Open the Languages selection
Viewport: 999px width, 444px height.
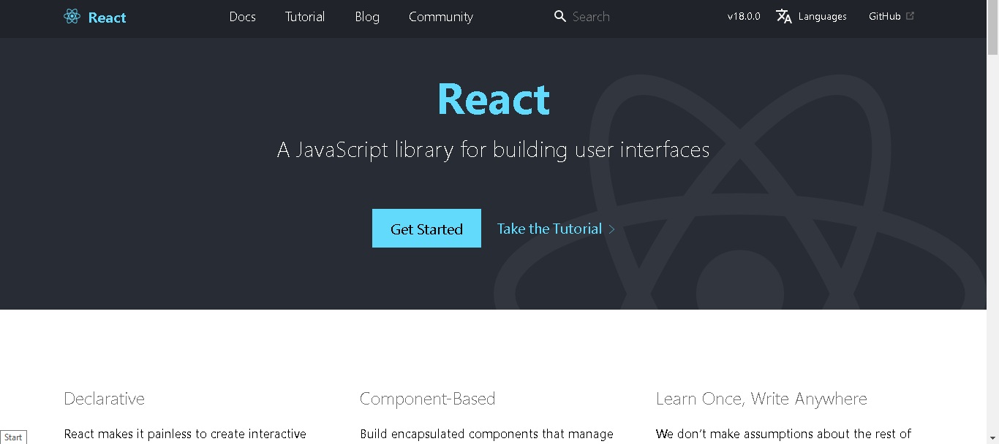[x=822, y=15]
